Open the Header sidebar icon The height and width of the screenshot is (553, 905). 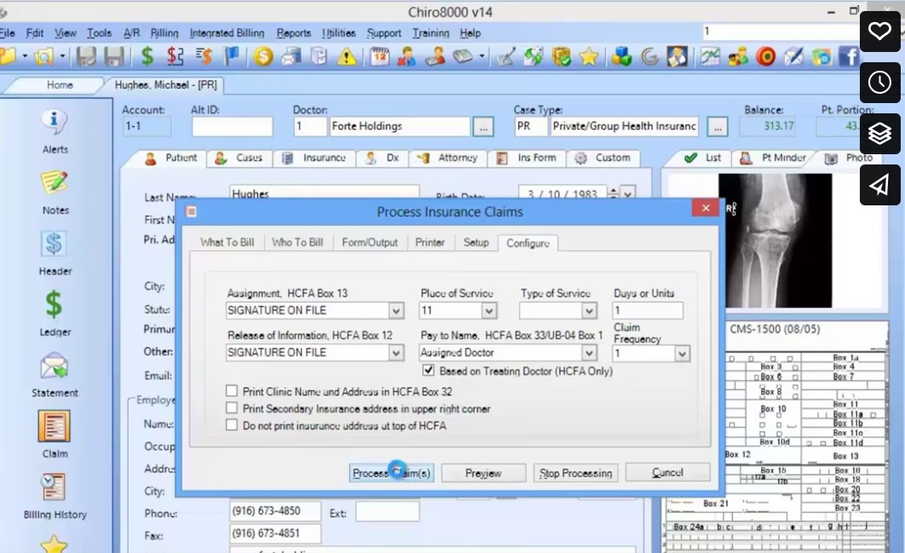(55, 253)
